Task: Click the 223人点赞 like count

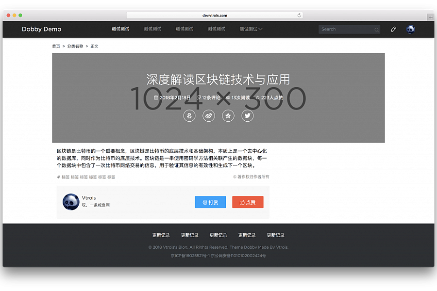Action: coord(272,98)
